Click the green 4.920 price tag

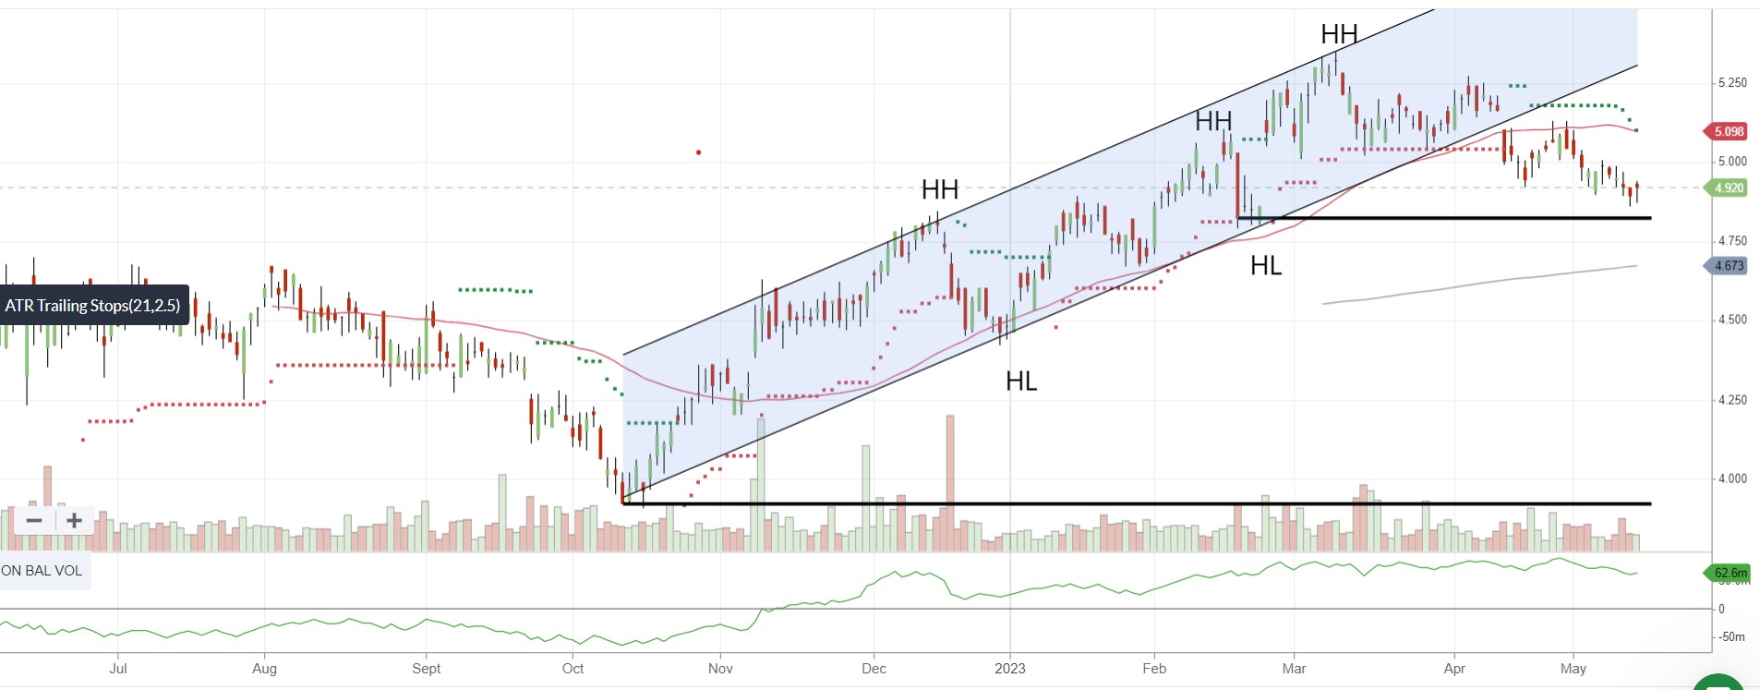pos(1725,188)
